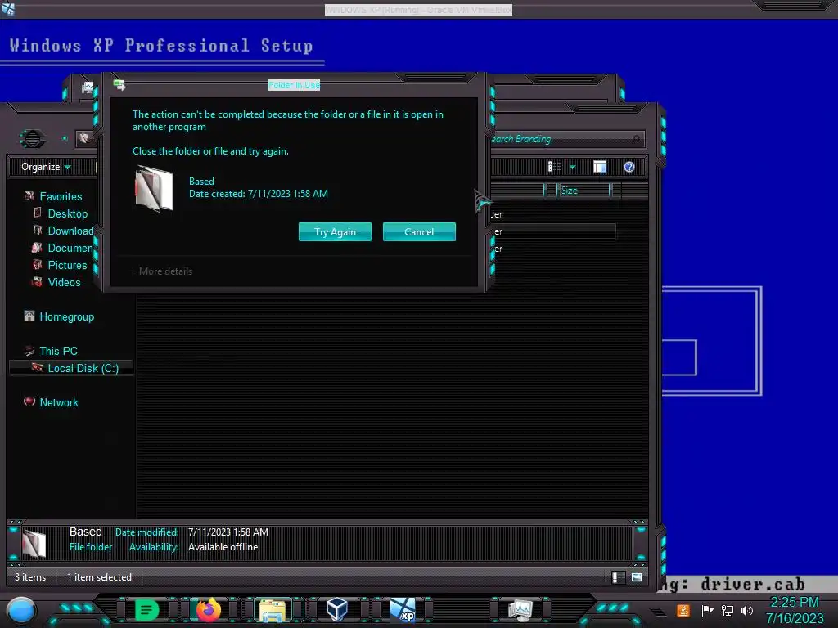This screenshot has height=628, width=838.
Task: Click the Based folder thumbnail in details pane
Action: coord(34,543)
